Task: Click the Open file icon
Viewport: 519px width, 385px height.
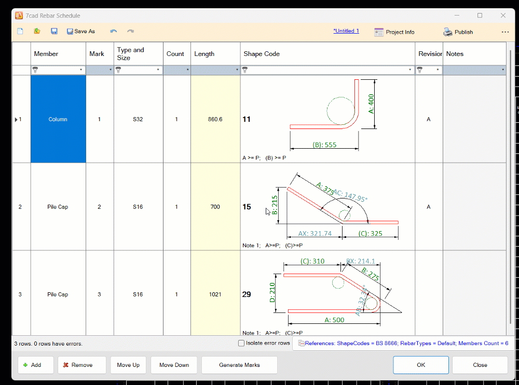Action: [x=37, y=31]
